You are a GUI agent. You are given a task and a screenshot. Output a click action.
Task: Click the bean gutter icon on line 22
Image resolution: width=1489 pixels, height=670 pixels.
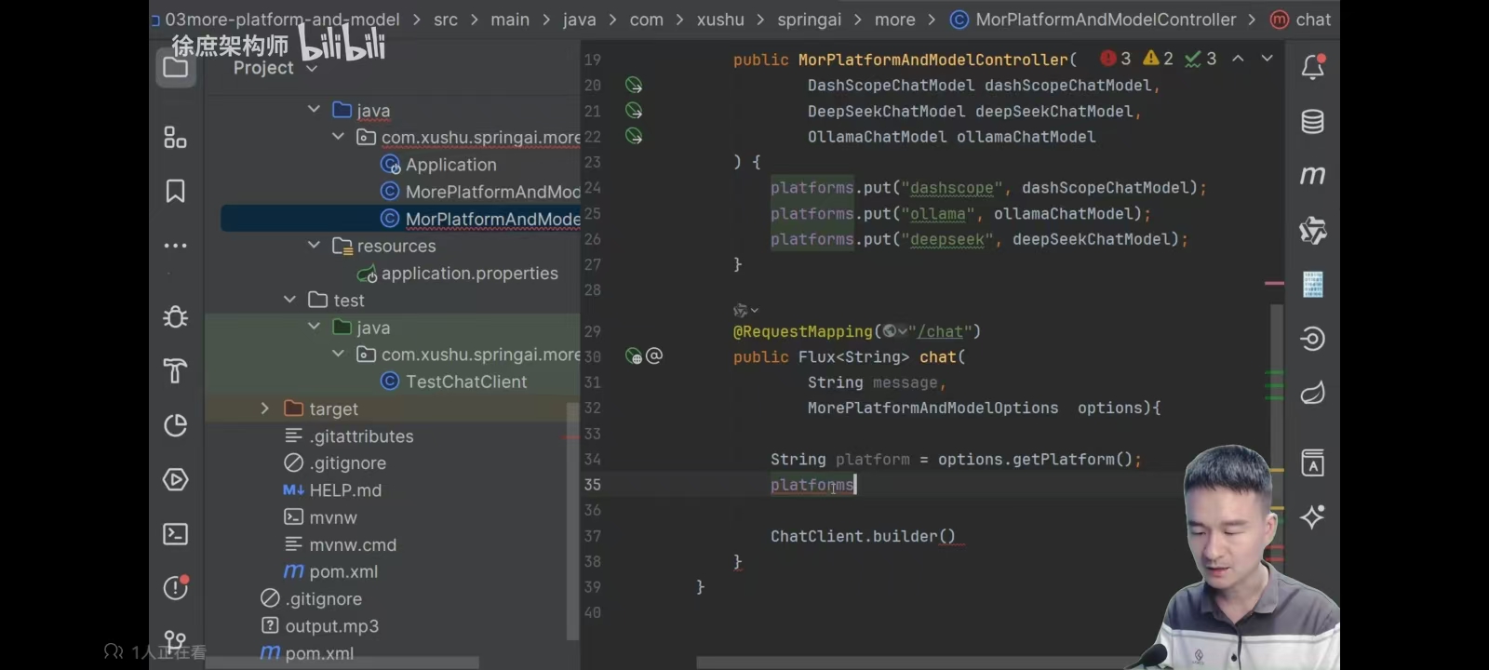point(634,136)
